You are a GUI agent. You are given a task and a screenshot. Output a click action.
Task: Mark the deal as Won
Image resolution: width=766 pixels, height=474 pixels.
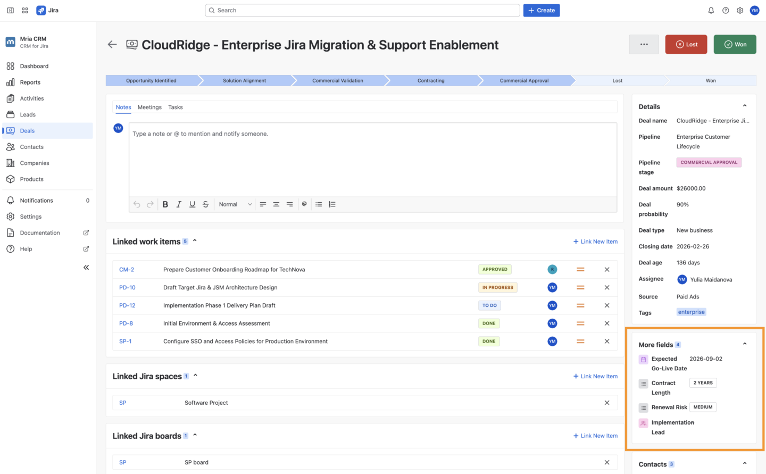[x=735, y=45]
